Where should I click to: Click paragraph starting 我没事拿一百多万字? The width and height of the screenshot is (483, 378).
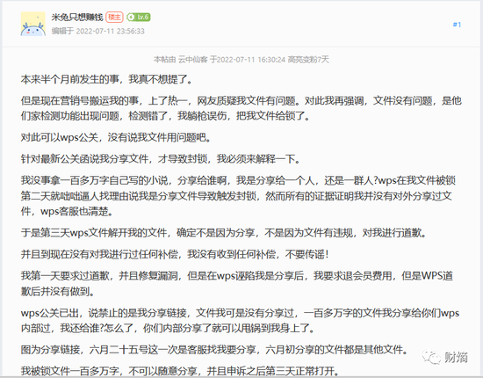point(238,196)
